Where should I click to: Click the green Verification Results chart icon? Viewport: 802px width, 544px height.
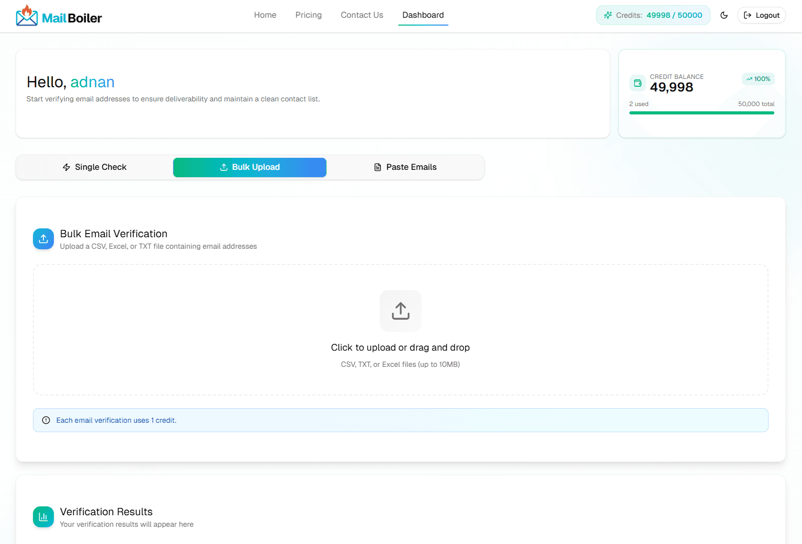point(43,517)
